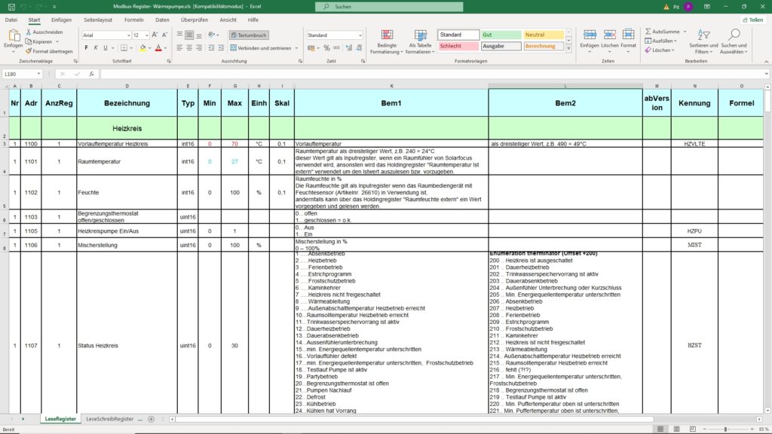Switch to the LeseSchreibRegister sheet tab

(109, 418)
